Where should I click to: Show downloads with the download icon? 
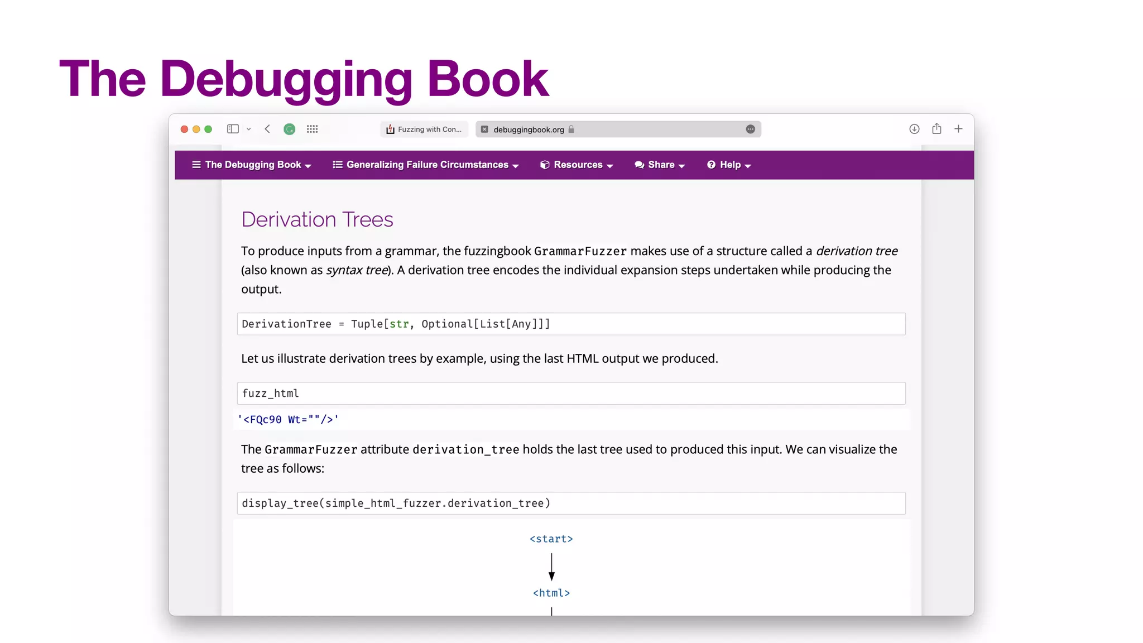pos(914,129)
